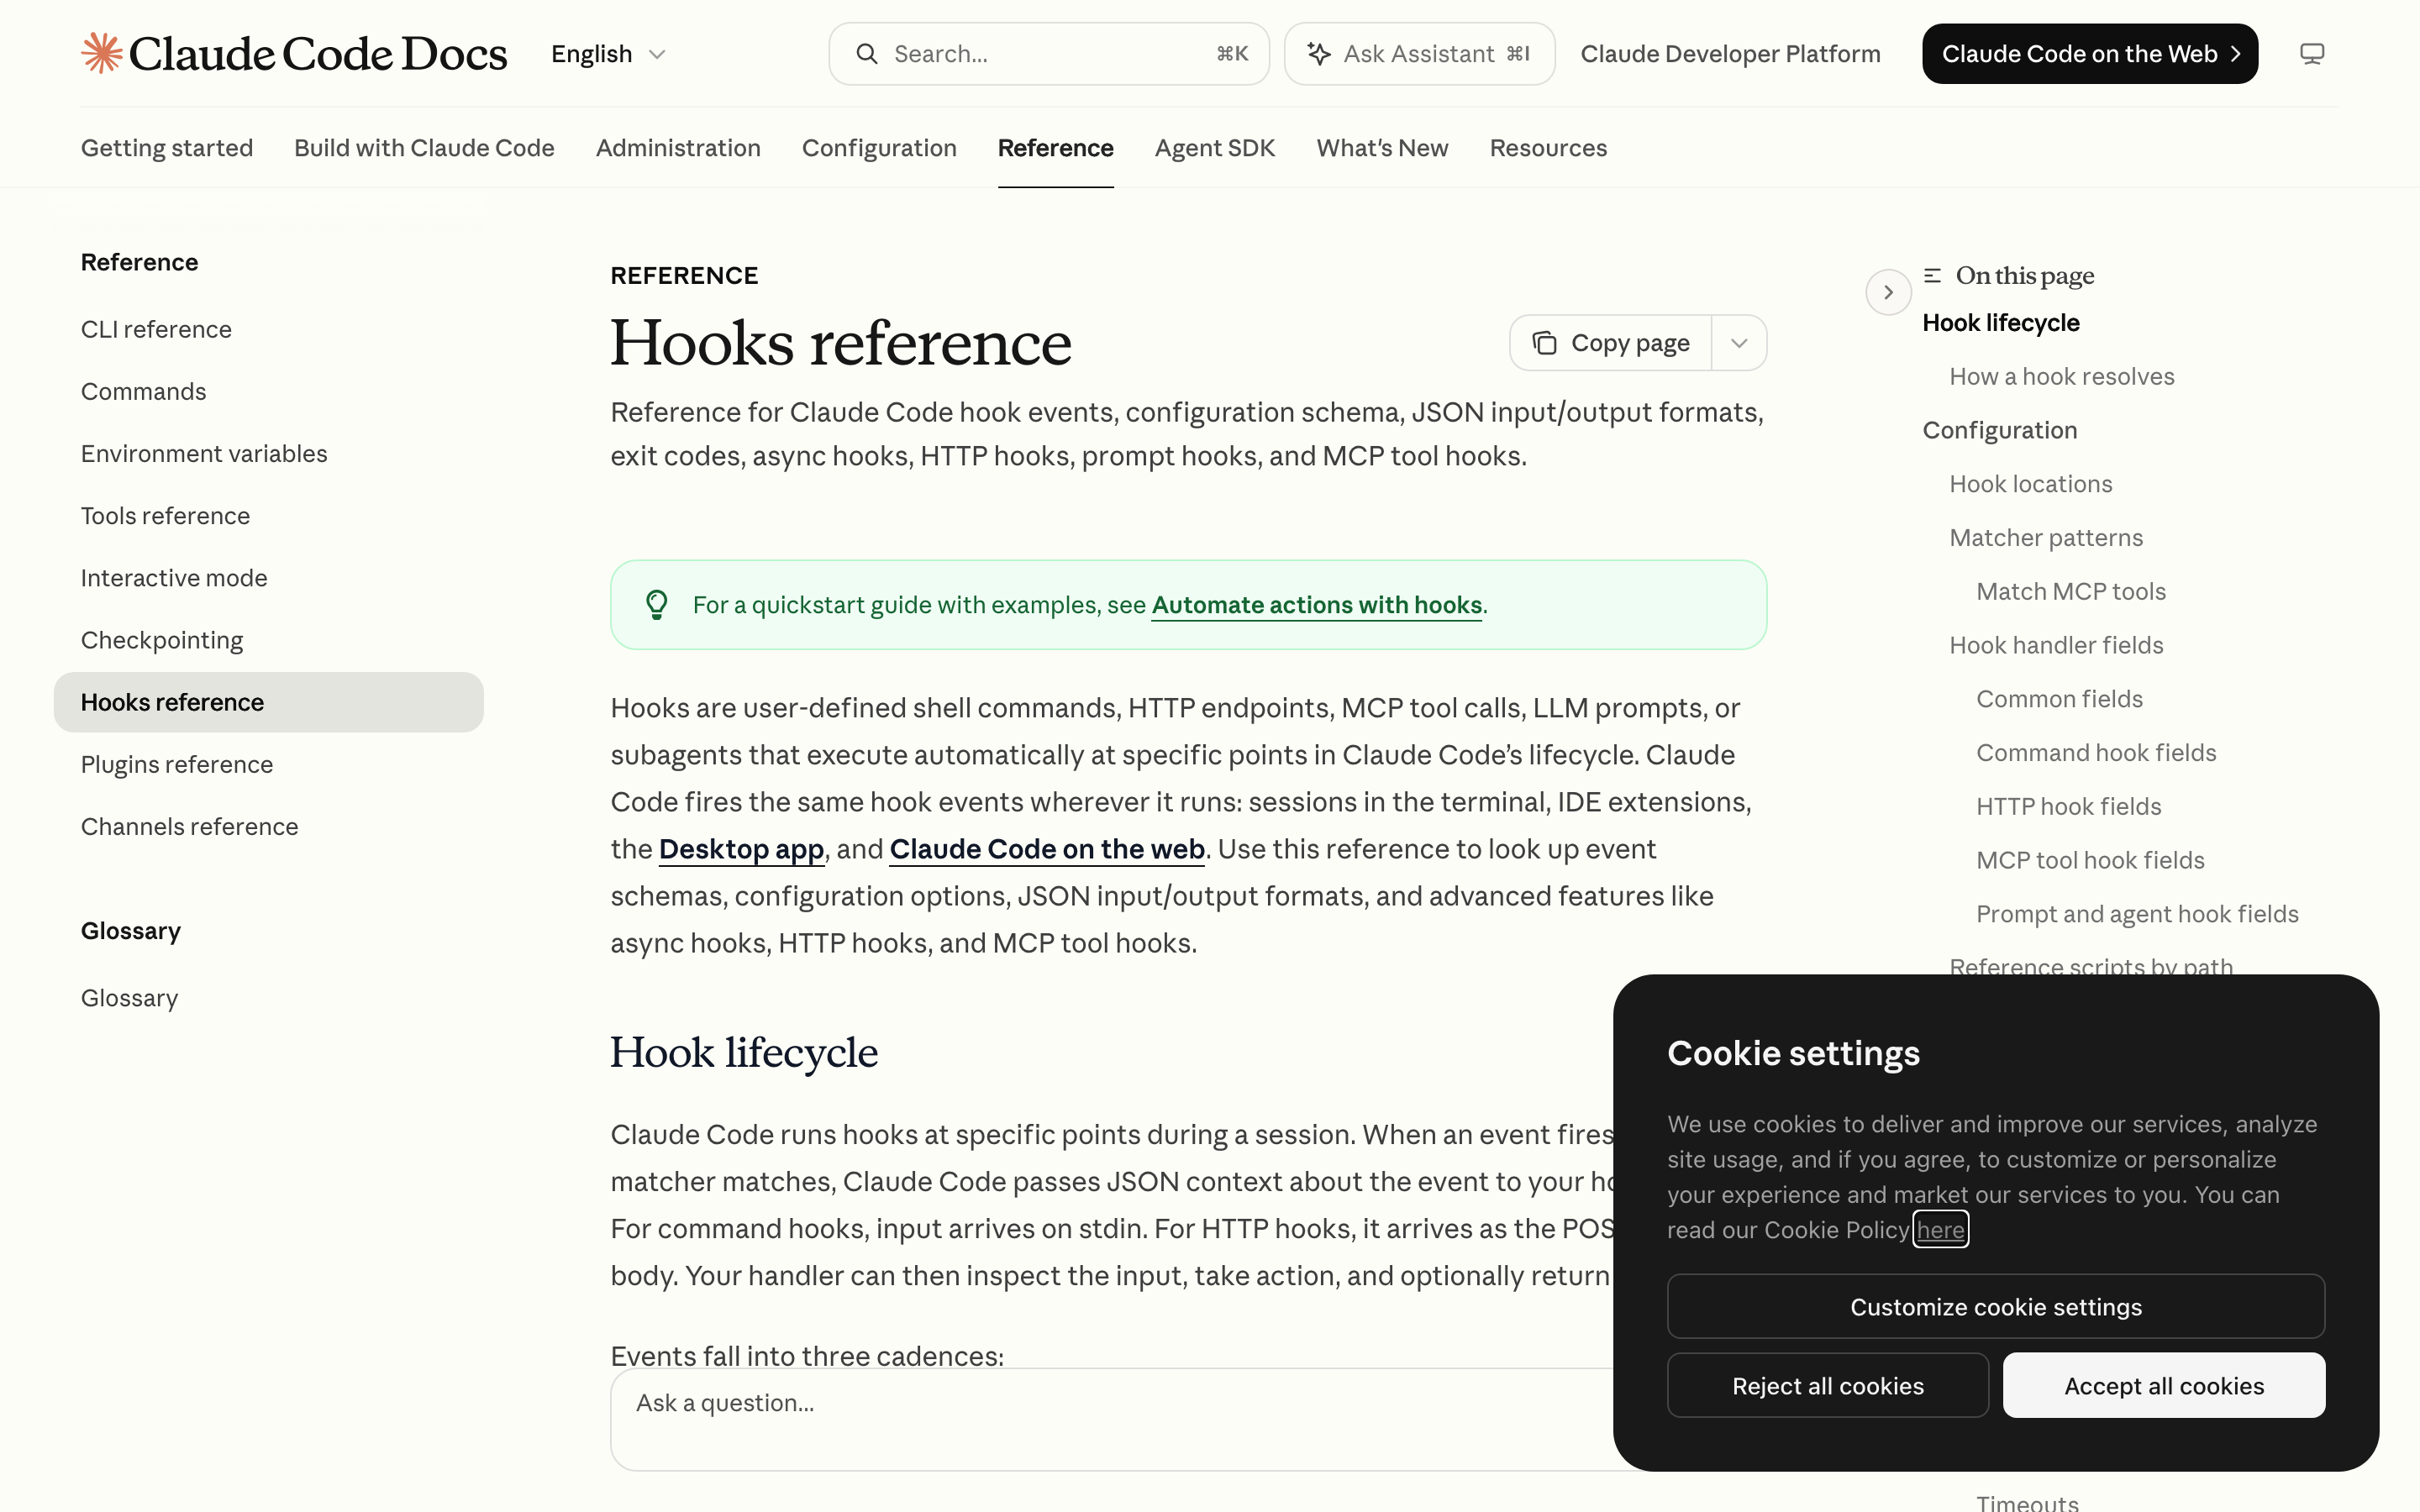
Task: Click the Copy page clipboard icon
Action: pyautogui.click(x=1544, y=343)
